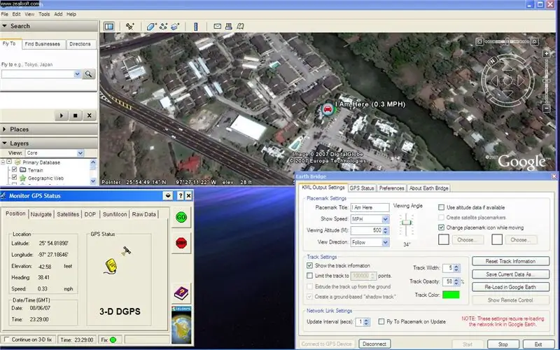Viewport: 560px width, 350px height.
Task: Toggle the Terrain layer checkbox
Action: 14,169
